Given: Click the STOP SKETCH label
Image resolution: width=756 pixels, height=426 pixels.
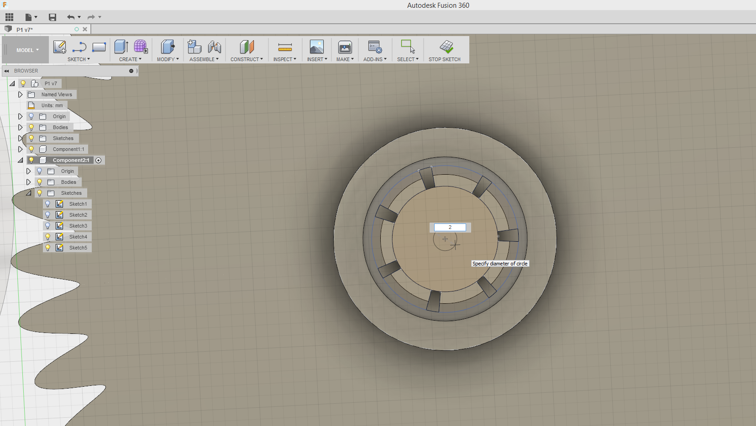Looking at the screenshot, I should 445,59.
